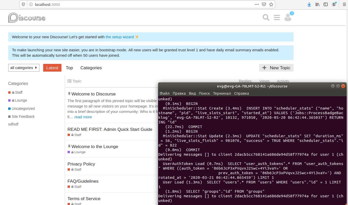Open the FAQ/Guidelines topic
Image resolution: width=348 pixels, height=205 pixels.
(x=83, y=181)
